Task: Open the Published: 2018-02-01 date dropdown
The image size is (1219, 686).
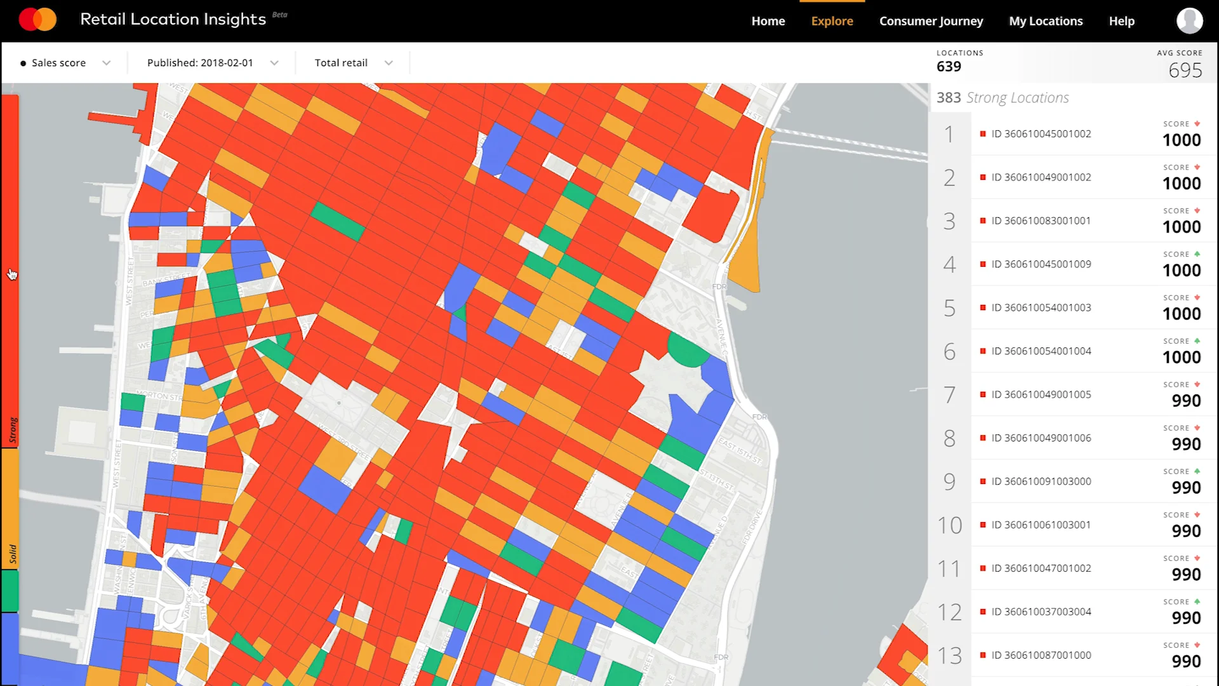Action: click(x=274, y=62)
